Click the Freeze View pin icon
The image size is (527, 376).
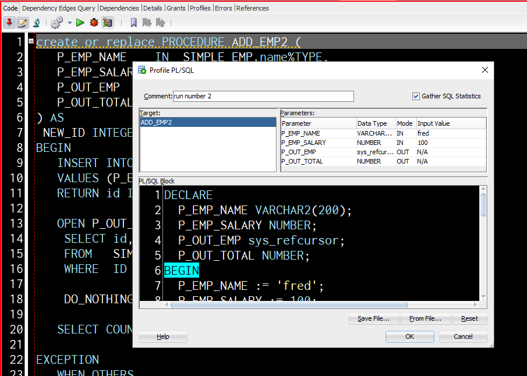click(x=9, y=23)
